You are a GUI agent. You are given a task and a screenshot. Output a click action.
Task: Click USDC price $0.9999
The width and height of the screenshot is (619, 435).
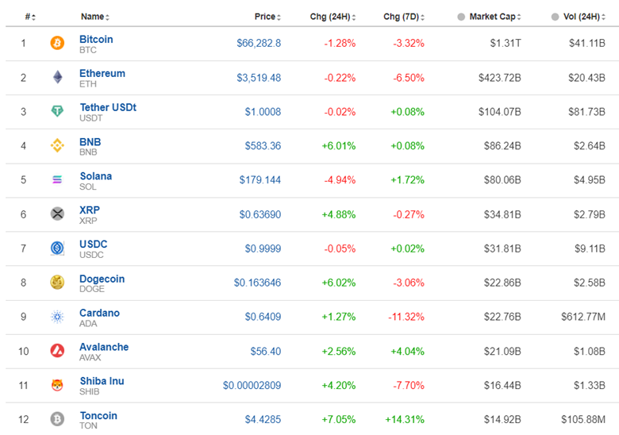click(263, 248)
